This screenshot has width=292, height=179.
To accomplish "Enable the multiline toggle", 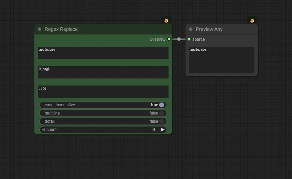I will [x=162, y=113].
